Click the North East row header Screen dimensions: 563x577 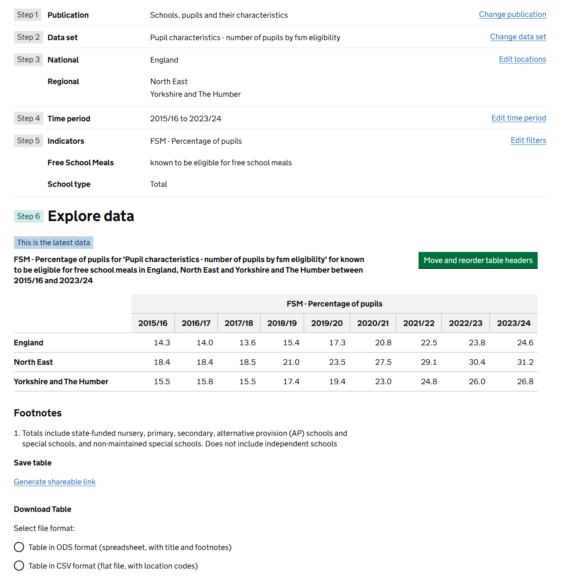pyautogui.click(x=33, y=362)
